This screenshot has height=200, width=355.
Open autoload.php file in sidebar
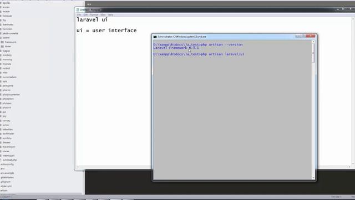pos(9,160)
